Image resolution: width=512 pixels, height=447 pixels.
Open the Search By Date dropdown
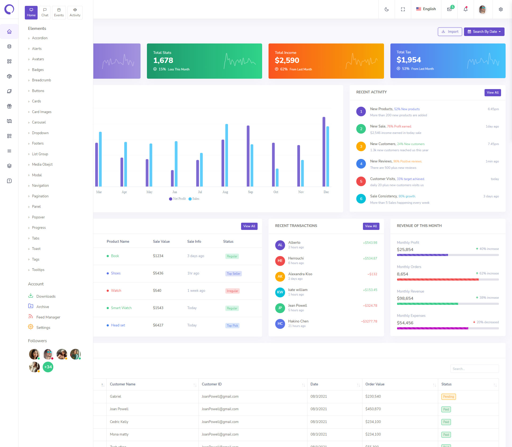[484, 31]
